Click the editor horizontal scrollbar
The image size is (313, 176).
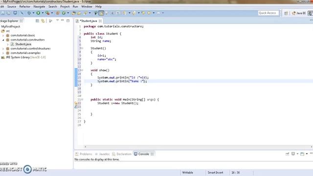point(198,147)
